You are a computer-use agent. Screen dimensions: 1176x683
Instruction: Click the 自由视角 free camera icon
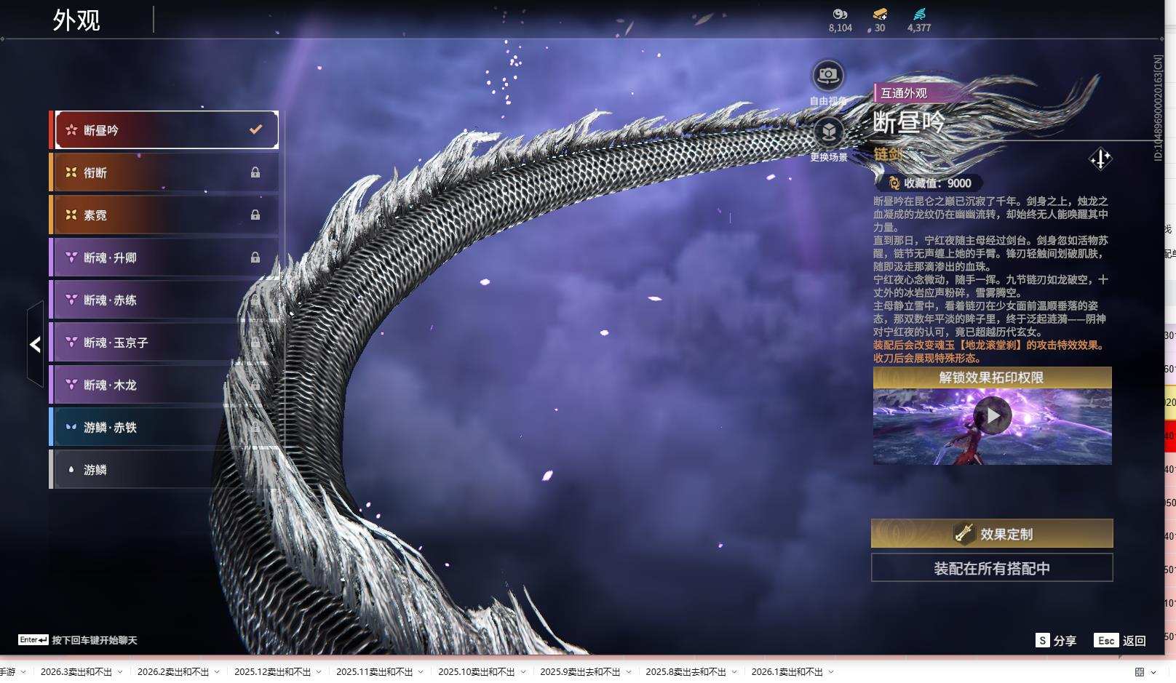[827, 75]
